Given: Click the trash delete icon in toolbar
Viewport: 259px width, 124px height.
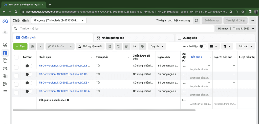Looking at the screenshot, I should click(126, 46).
